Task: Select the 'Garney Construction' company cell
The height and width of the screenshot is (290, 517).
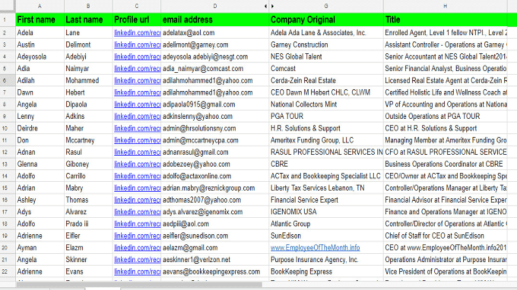Action: pyautogui.click(x=326, y=45)
